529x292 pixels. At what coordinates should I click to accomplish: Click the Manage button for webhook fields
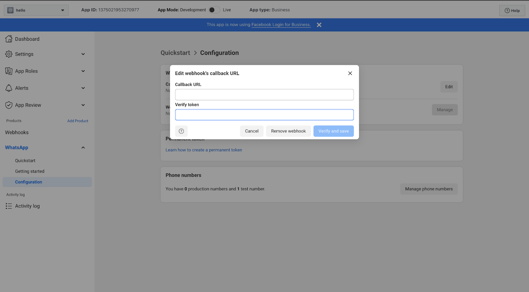(445, 110)
